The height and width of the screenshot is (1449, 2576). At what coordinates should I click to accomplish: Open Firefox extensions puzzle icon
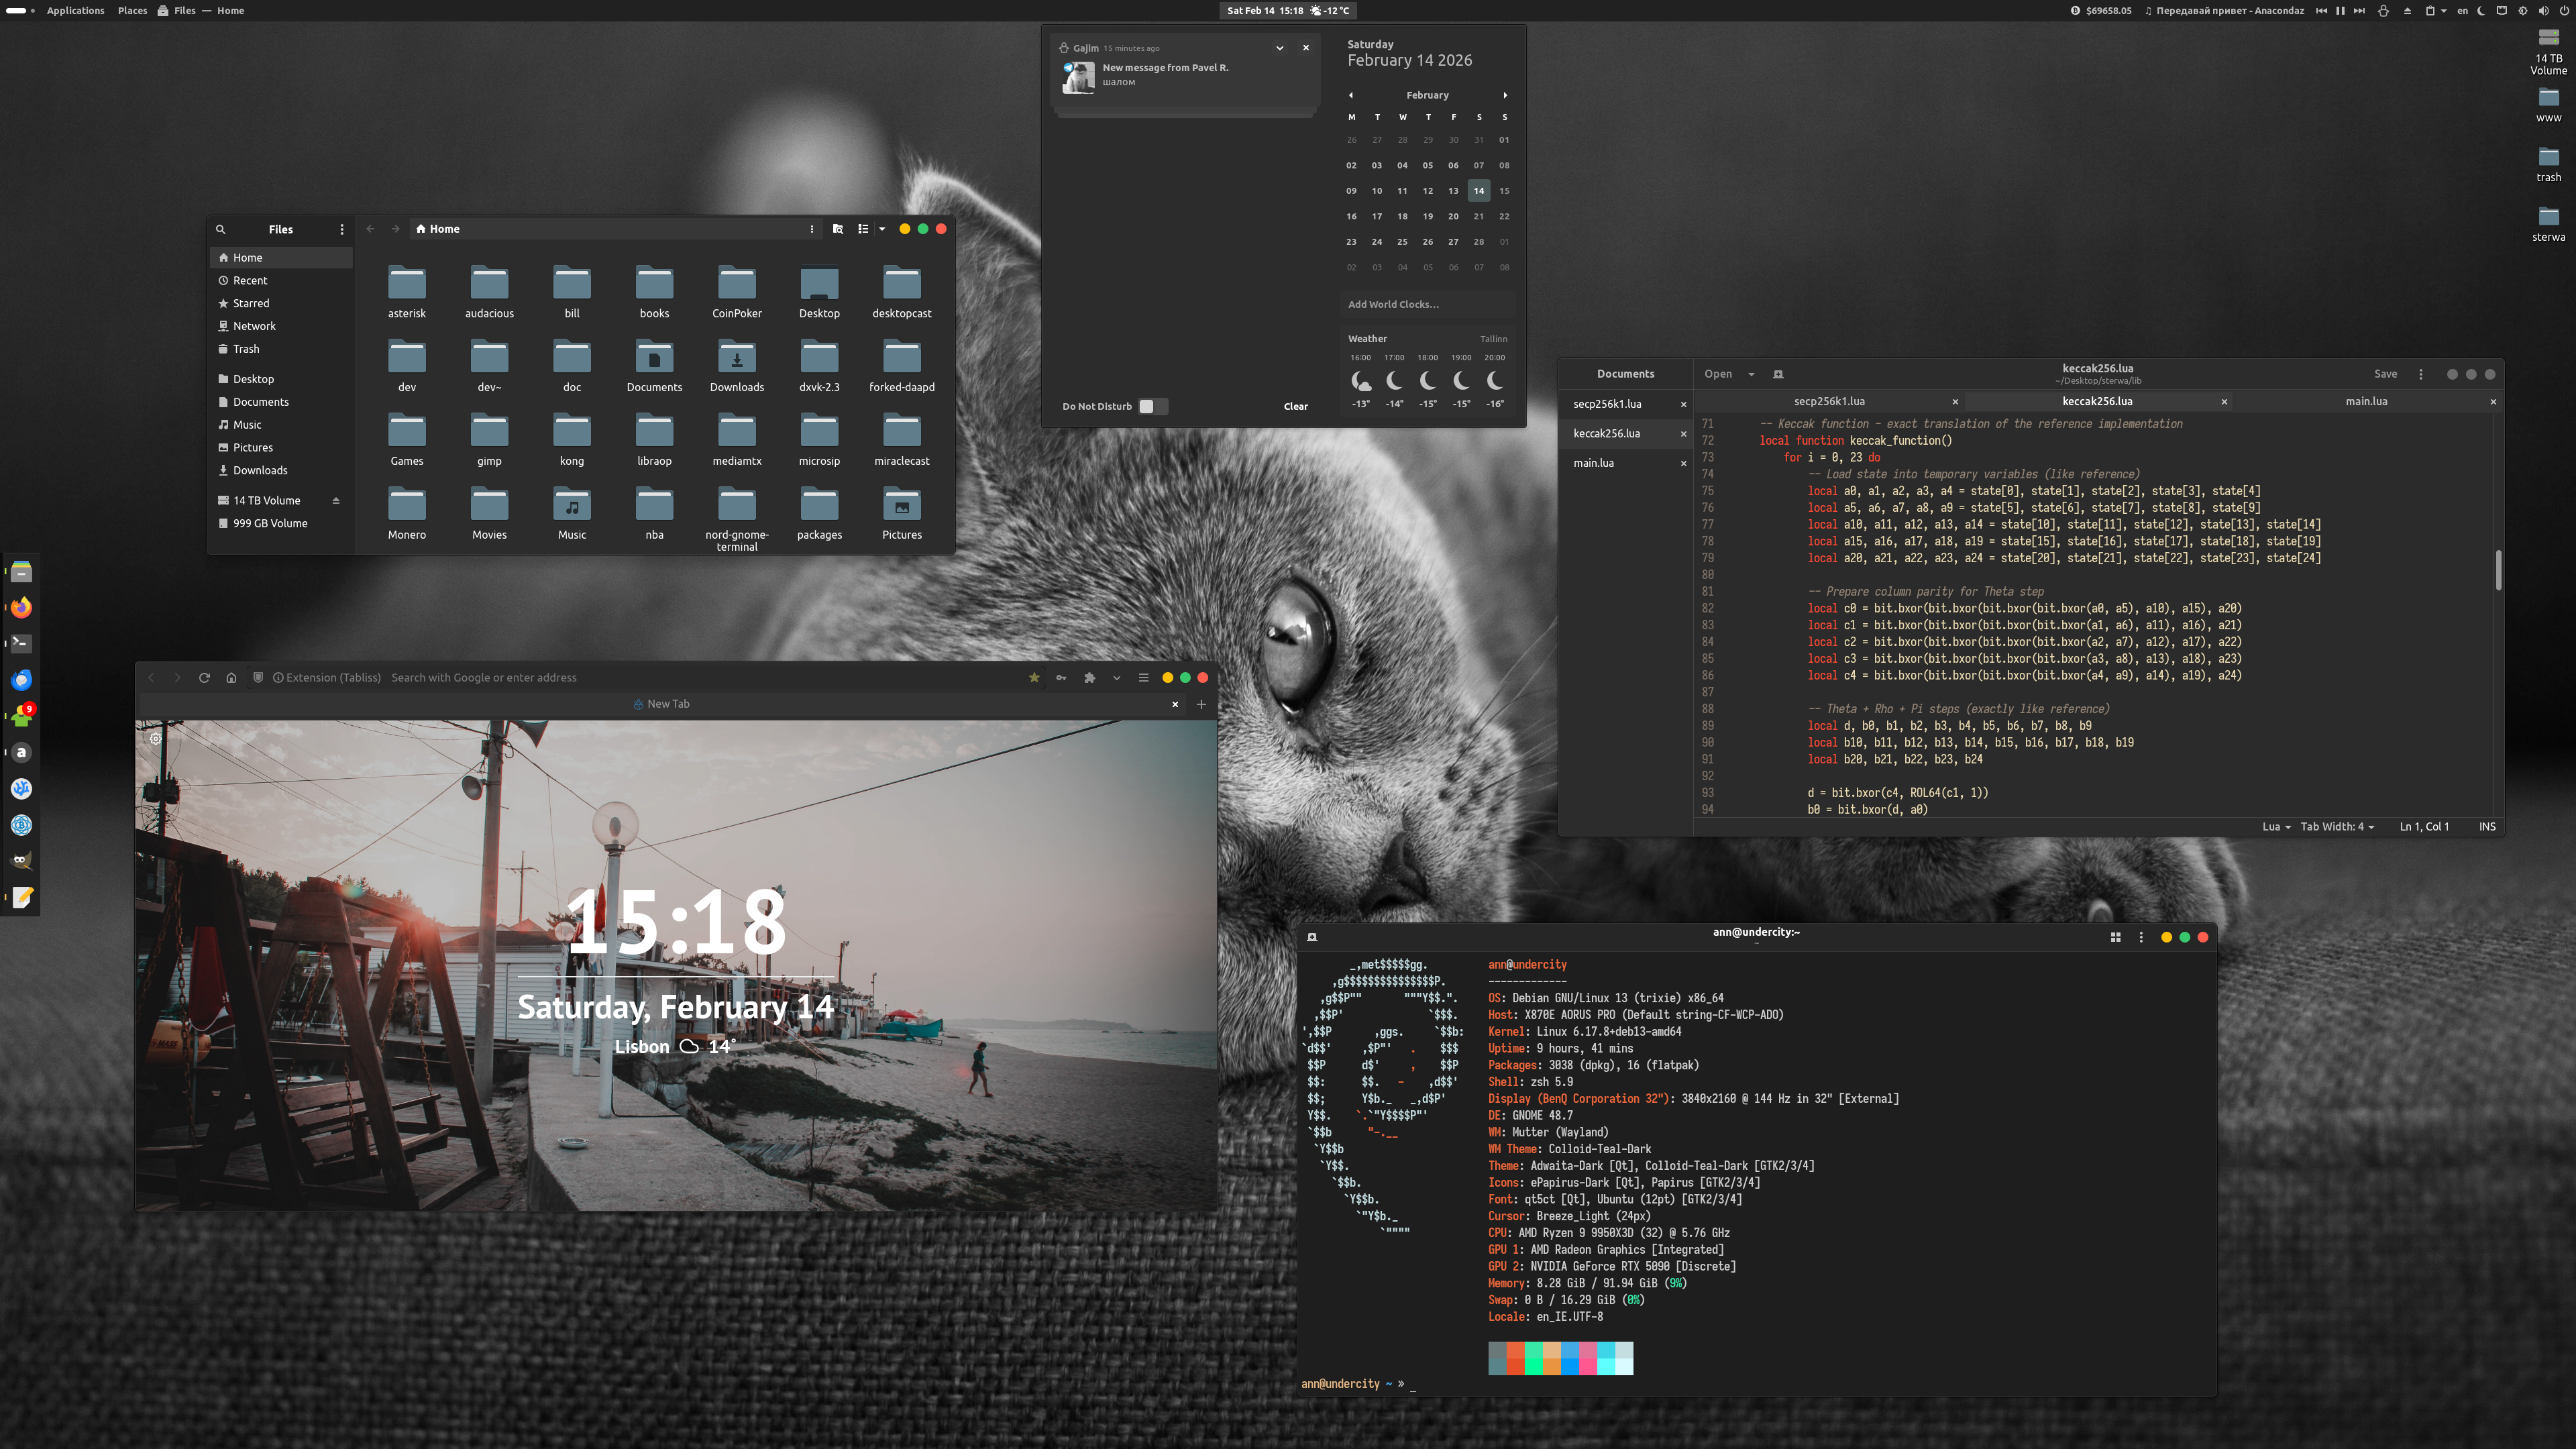(1089, 677)
